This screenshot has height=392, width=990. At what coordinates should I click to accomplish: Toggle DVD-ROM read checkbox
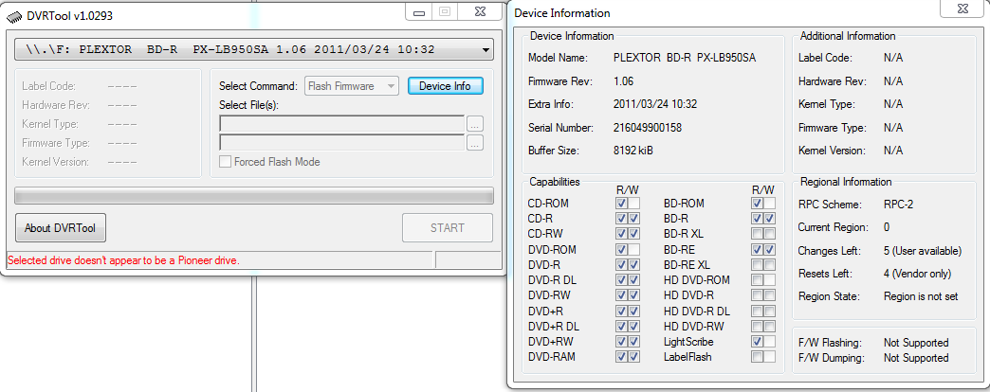pos(621,249)
